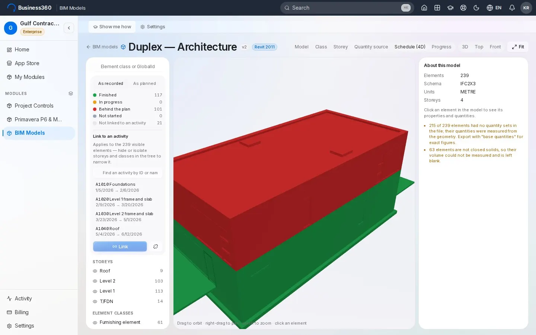Click the Find an activity search field
The height and width of the screenshot is (335, 536).
click(128, 173)
